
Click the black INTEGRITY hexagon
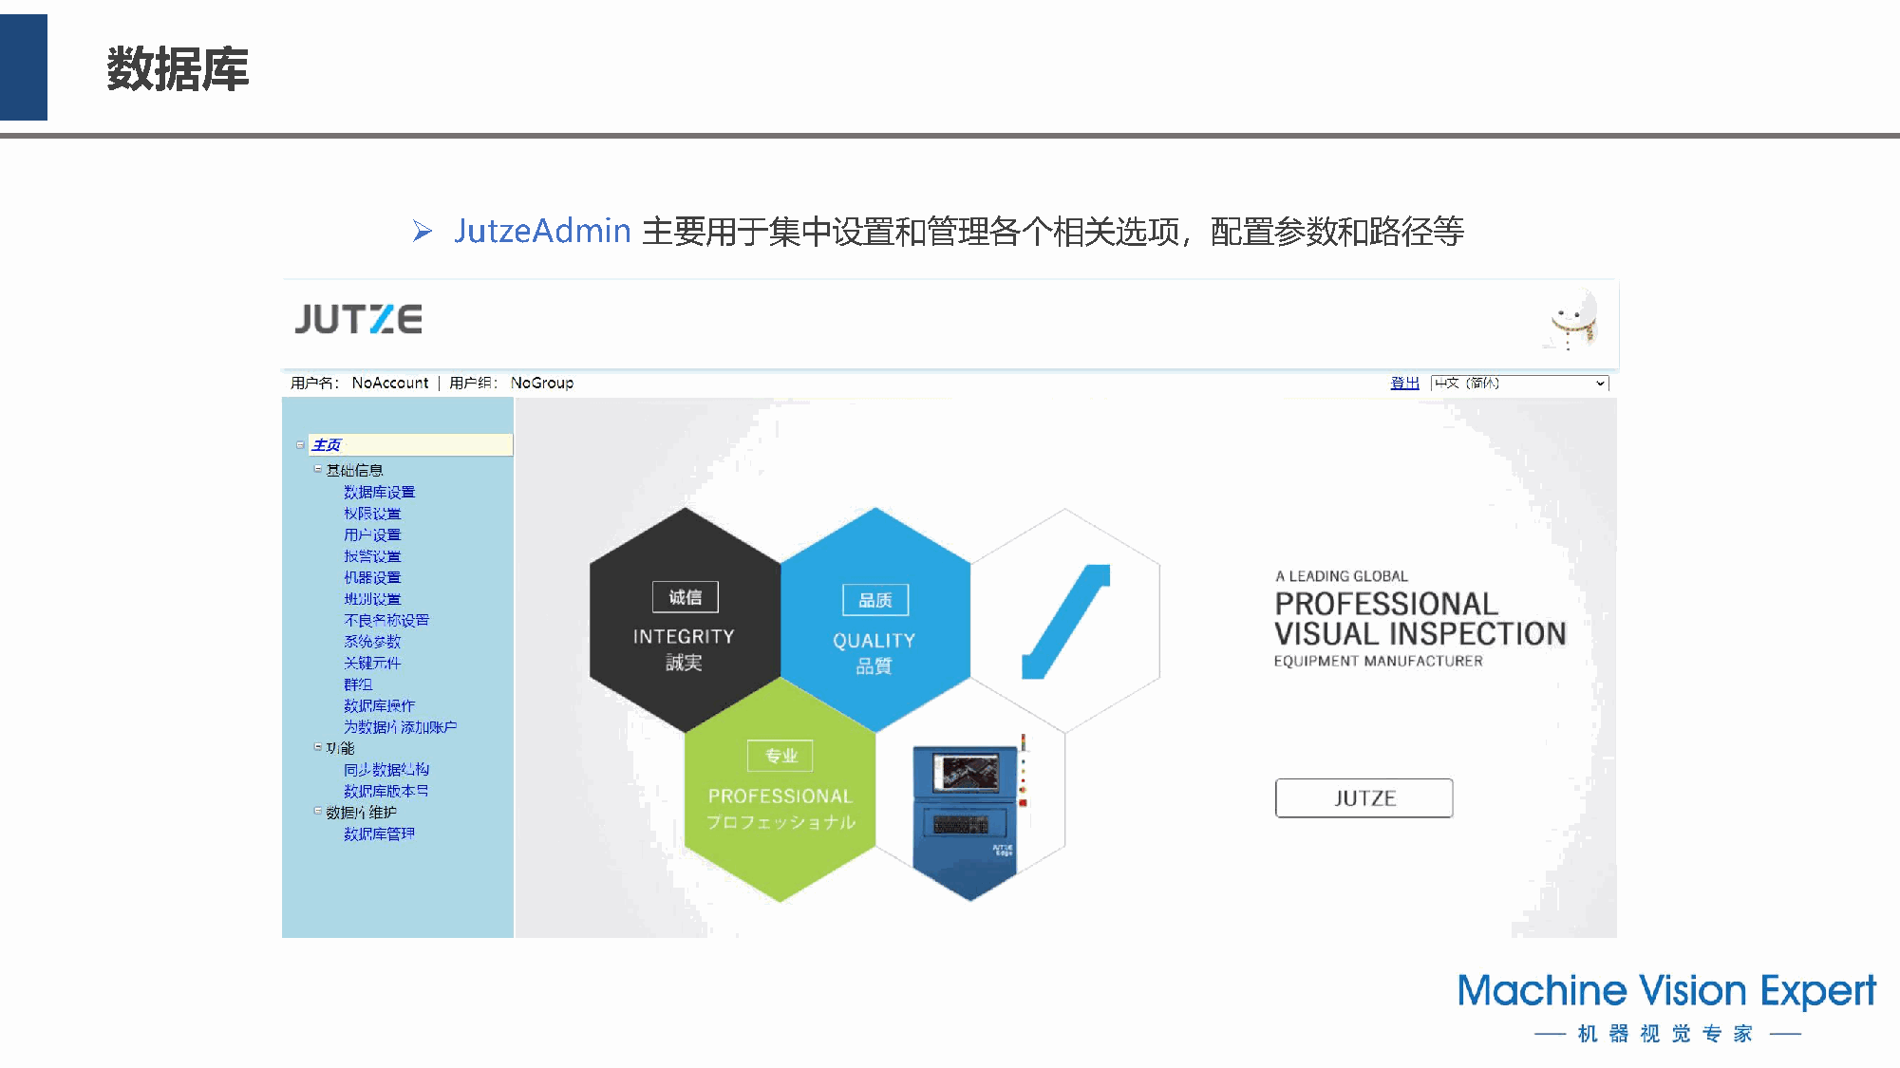click(685, 620)
